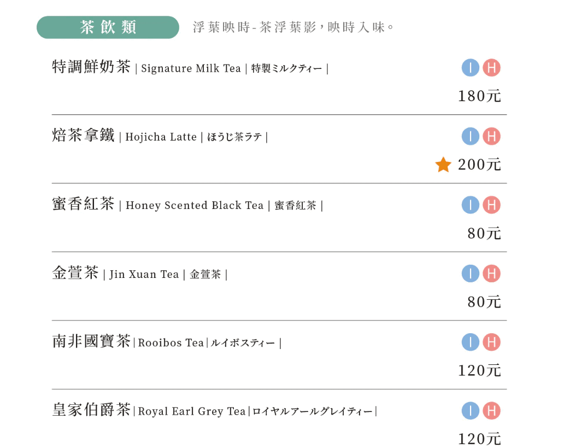Click the green 茶飲類 category tab

108,27
